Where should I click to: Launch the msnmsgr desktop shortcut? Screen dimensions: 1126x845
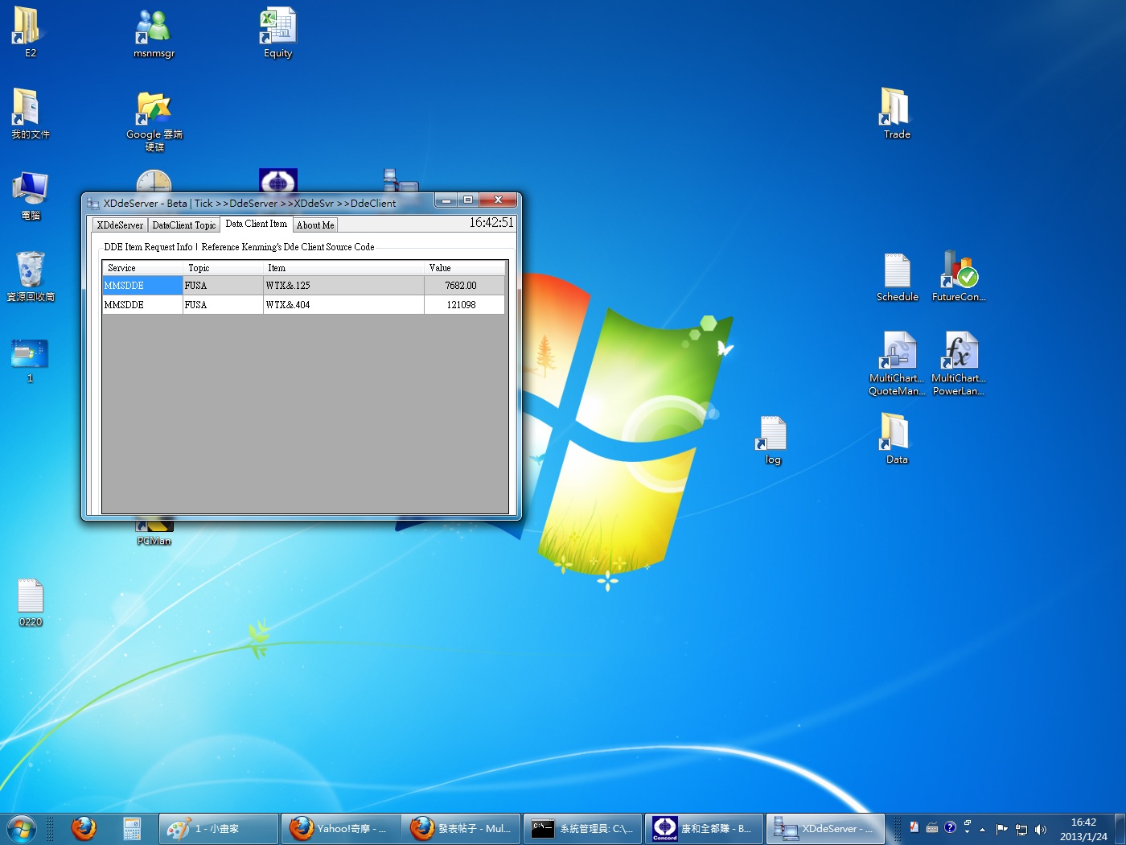click(x=154, y=32)
